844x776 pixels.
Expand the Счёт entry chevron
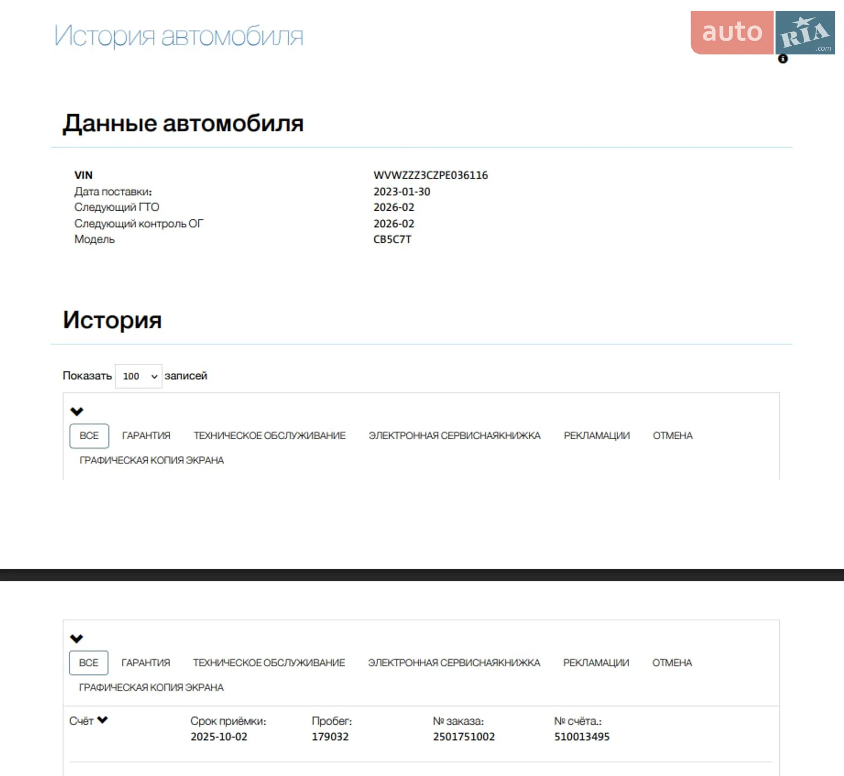click(102, 720)
